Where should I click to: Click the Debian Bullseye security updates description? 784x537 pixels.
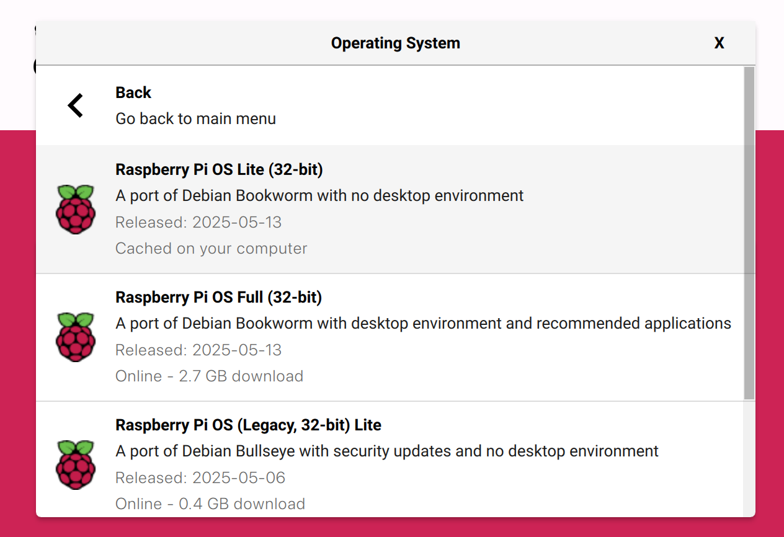(x=387, y=451)
